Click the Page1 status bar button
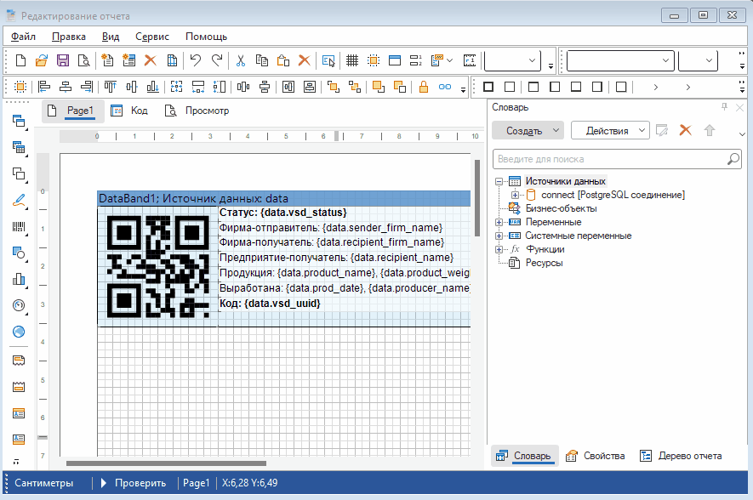The image size is (753, 500). point(197,483)
